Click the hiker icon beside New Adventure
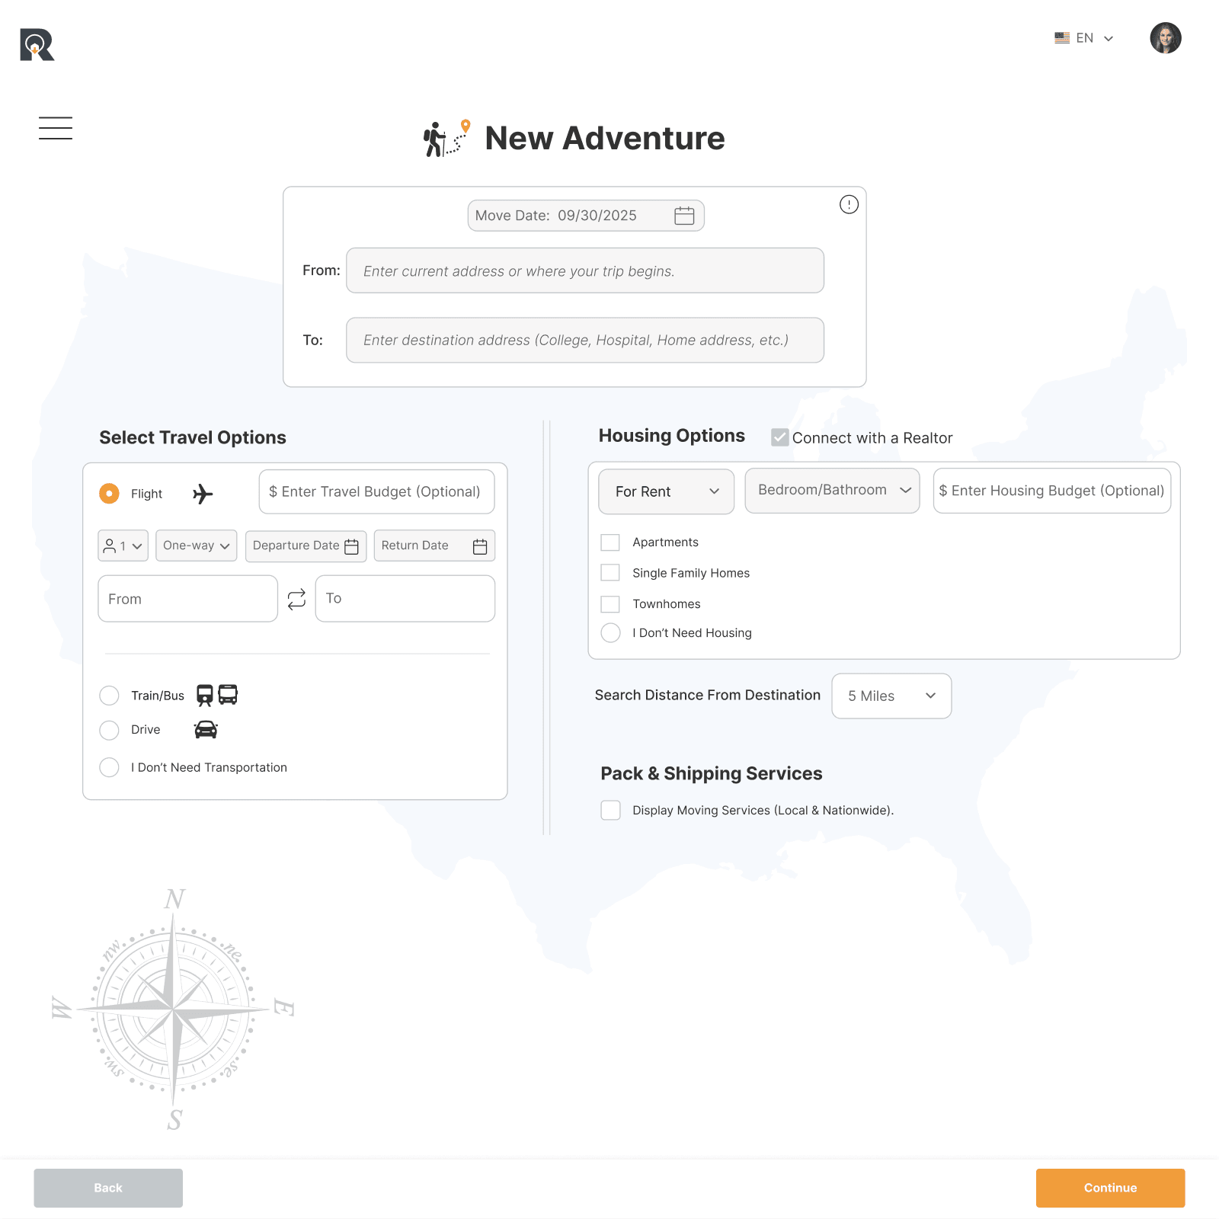 tap(446, 138)
